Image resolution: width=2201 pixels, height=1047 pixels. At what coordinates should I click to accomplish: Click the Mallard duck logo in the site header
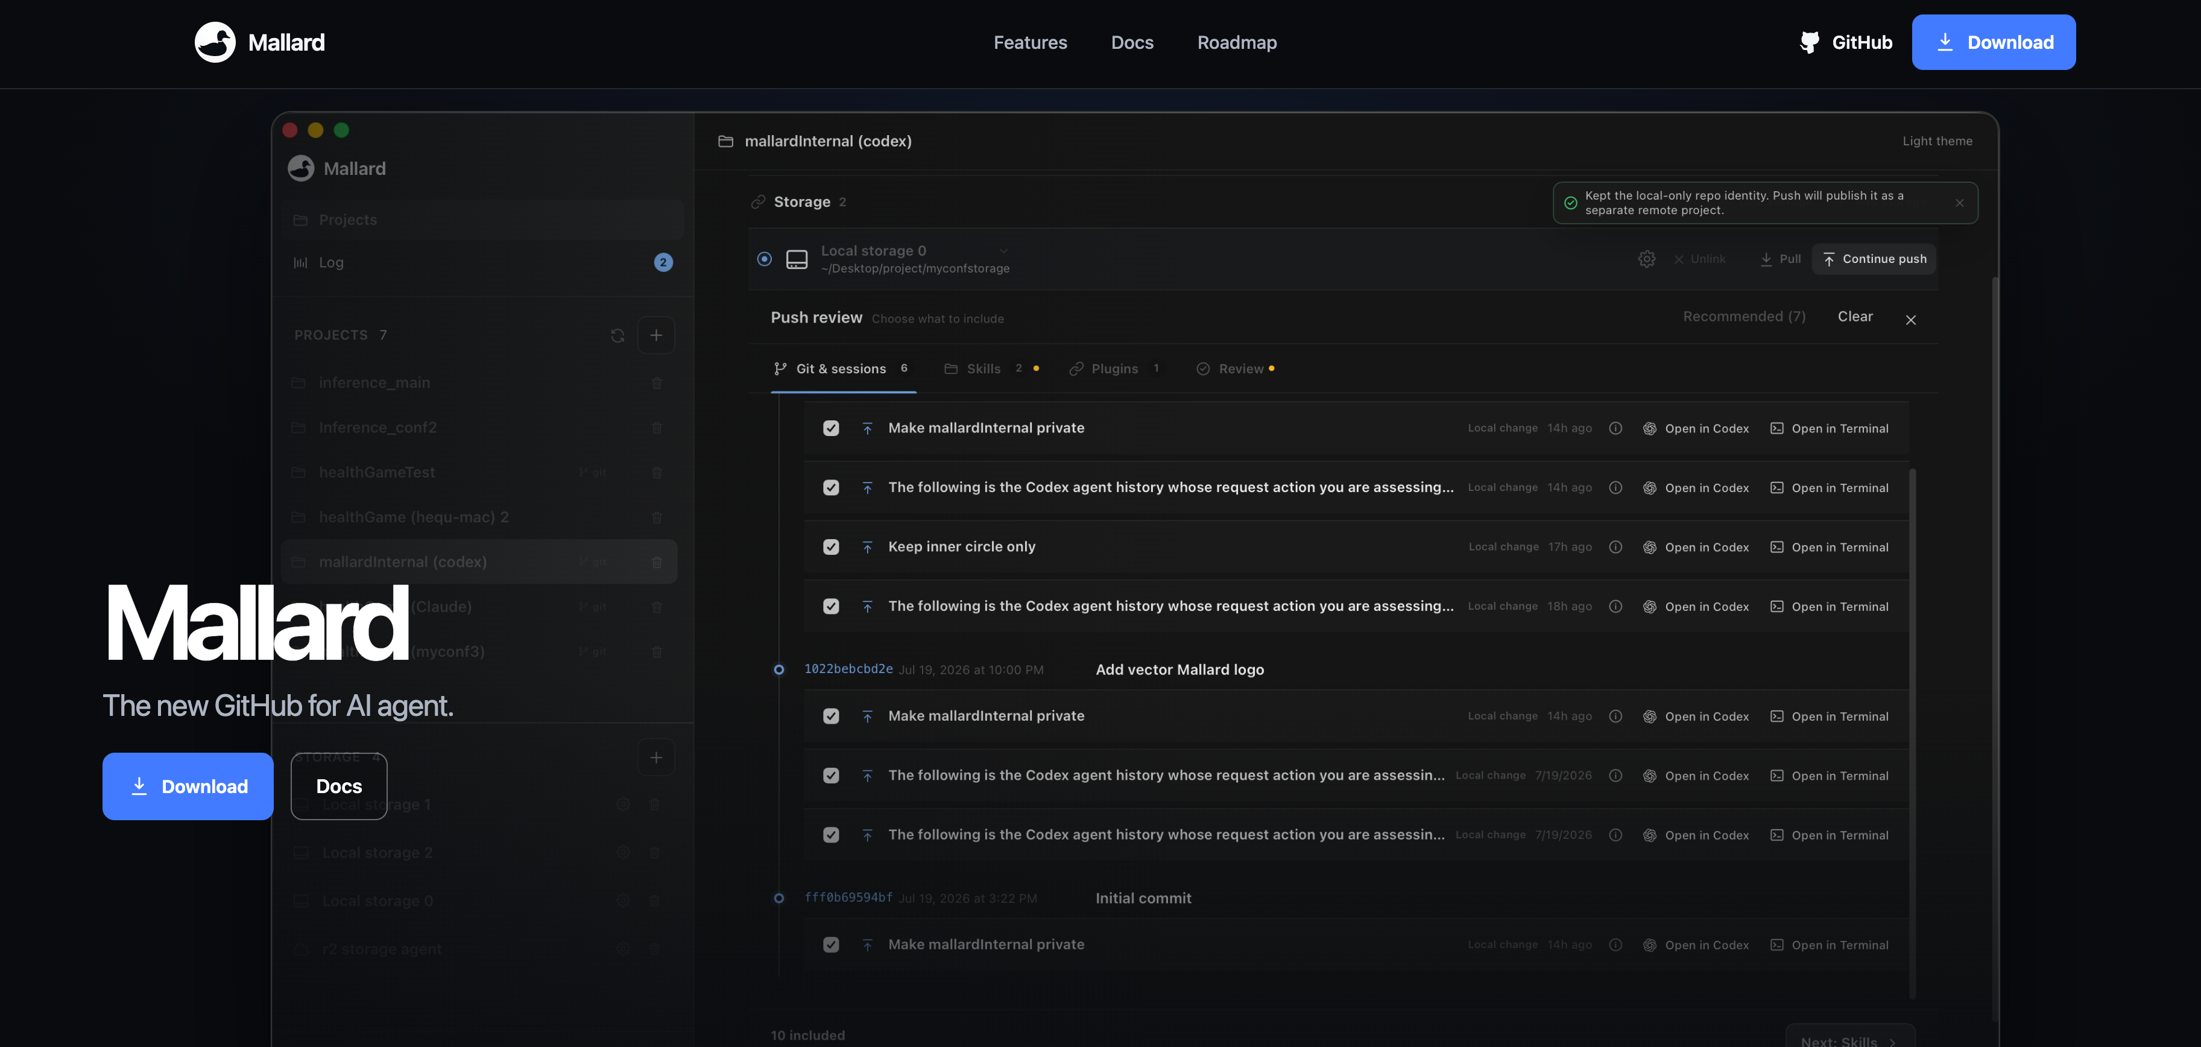pos(215,42)
